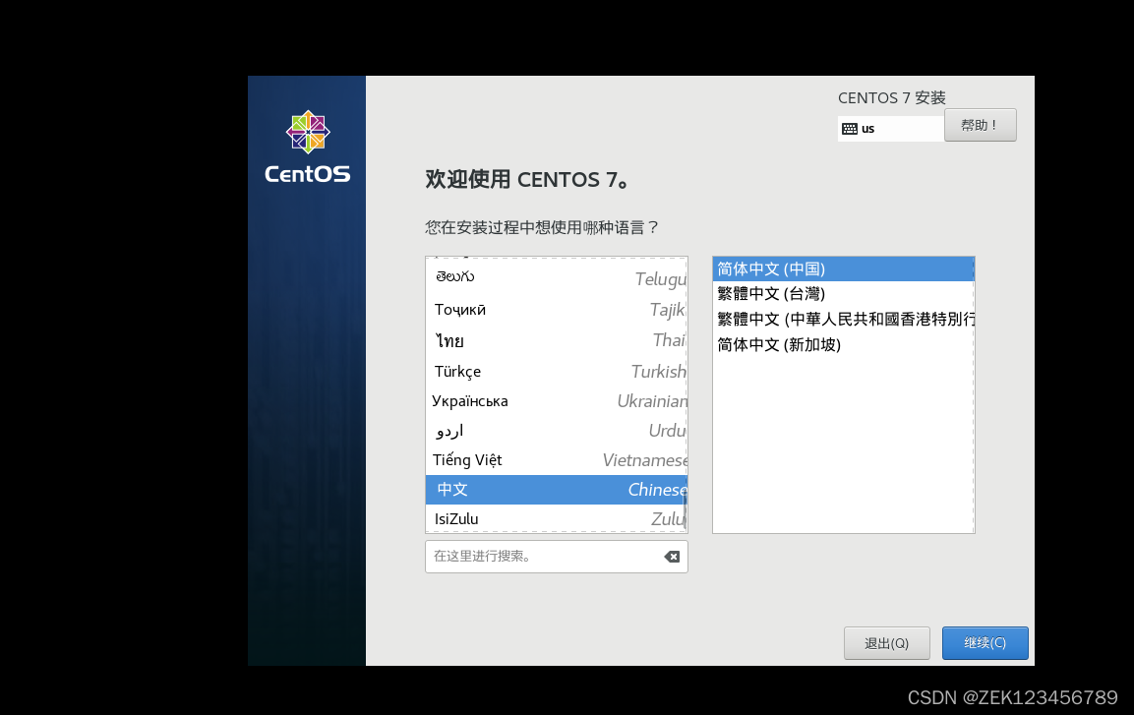Select IsiZulu Zulu language

pyautogui.click(x=556, y=519)
